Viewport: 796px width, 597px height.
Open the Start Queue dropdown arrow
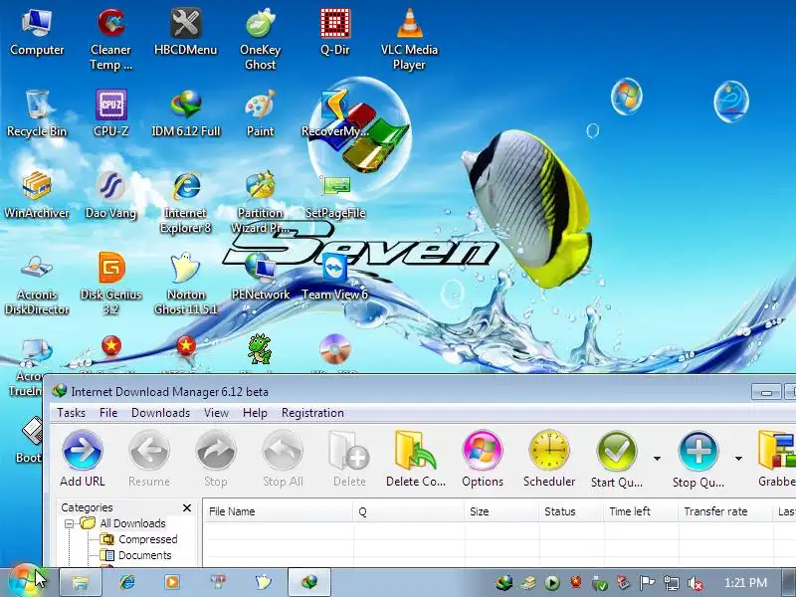pos(657,459)
